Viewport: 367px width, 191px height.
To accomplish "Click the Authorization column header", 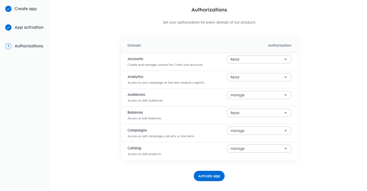I will (x=280, y=45).
